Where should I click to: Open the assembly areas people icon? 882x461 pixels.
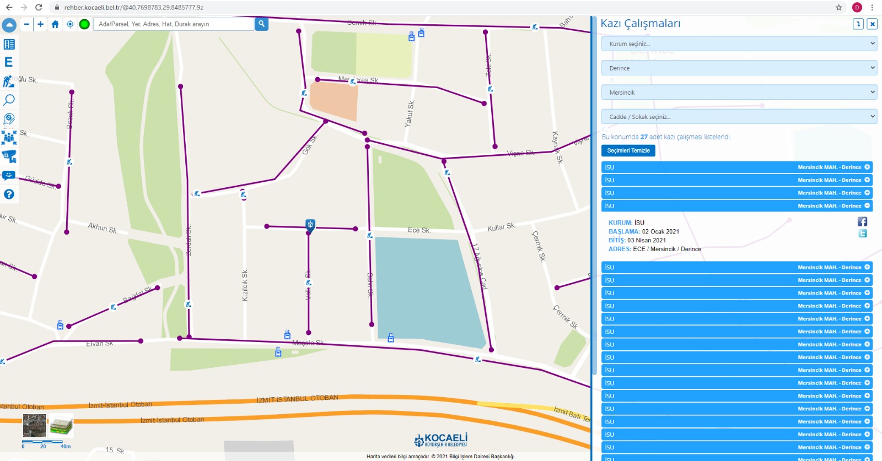[x=9, y=138]
